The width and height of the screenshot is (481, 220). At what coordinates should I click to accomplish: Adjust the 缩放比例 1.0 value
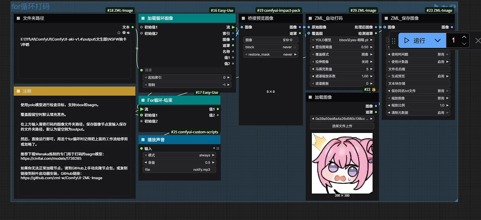tap(418, 105)
